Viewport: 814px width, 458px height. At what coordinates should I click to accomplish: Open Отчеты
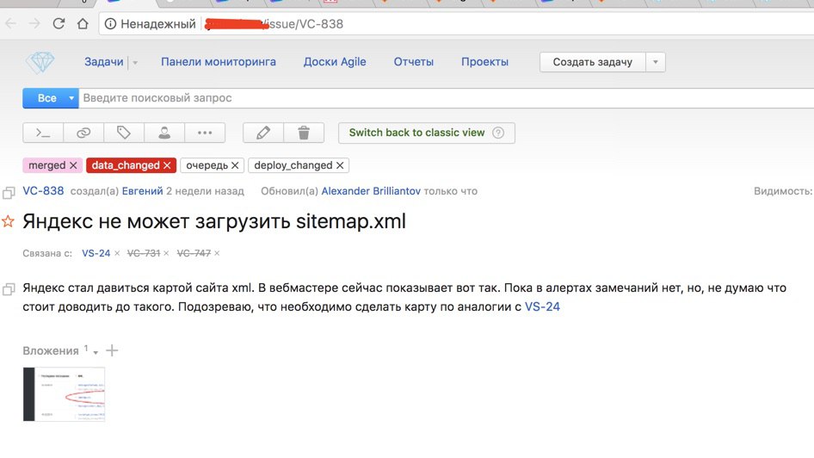413,62
